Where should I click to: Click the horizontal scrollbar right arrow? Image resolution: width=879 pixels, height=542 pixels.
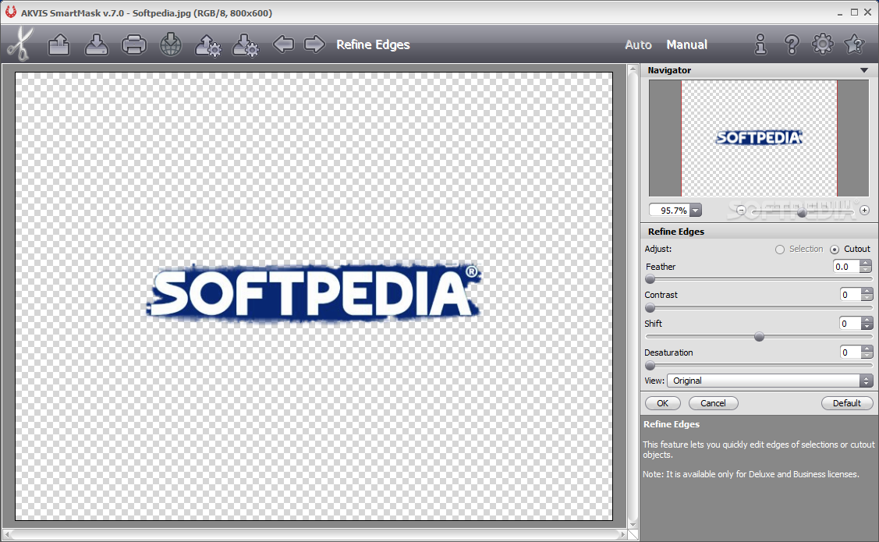click(x=622, y=535)
